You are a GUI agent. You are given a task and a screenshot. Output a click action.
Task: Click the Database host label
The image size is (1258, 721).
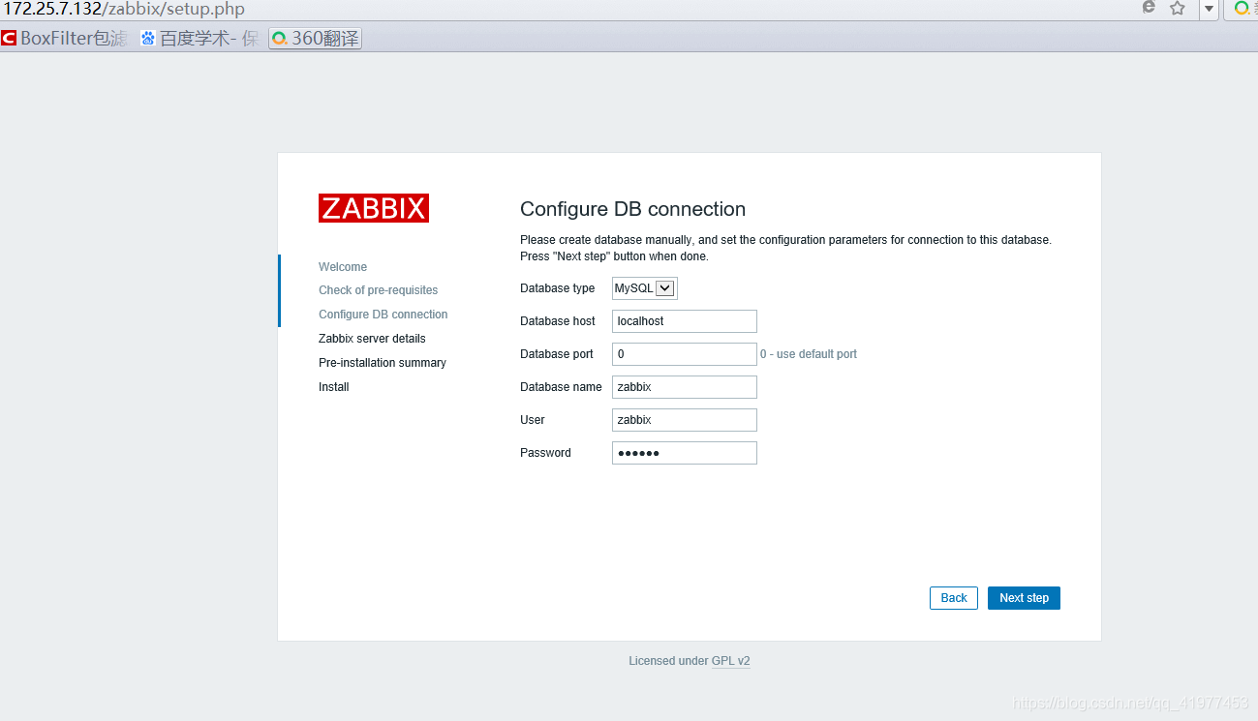[x=558, y=321]
